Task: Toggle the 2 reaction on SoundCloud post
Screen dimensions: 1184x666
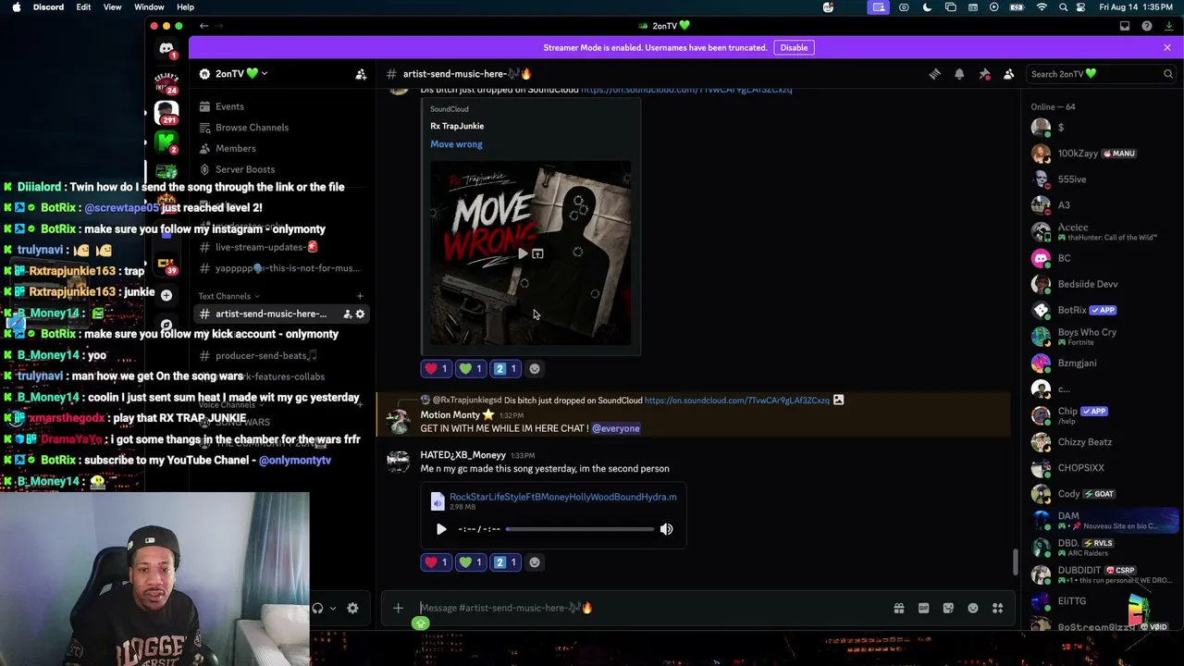Action: (x=506, y=368)
